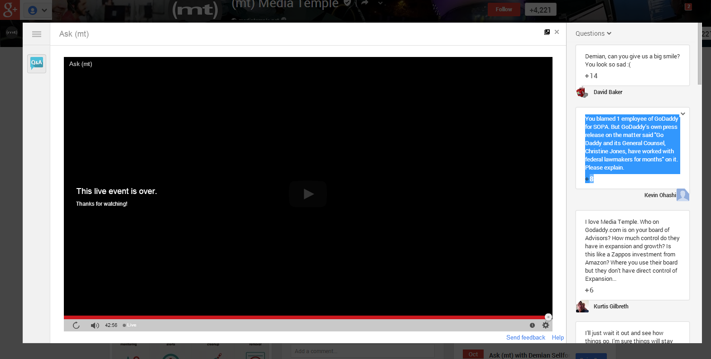This screenshot has width=711, height=359.
Task: Click the 42:56 time display
Action: pos(111,326)
